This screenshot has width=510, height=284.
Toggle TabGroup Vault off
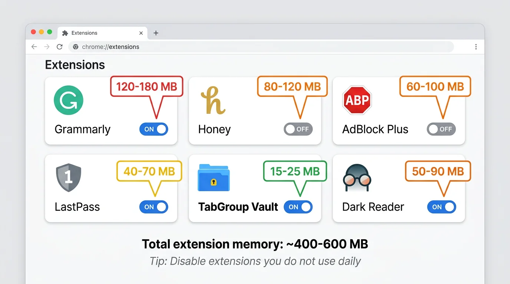298,207
